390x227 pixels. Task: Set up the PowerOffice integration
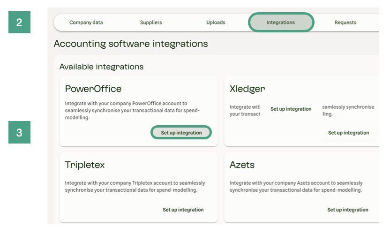(181, 132)
